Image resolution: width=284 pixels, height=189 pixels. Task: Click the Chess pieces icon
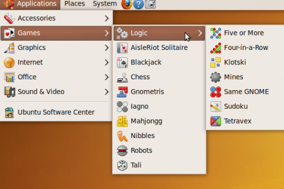tap(122, 78)
